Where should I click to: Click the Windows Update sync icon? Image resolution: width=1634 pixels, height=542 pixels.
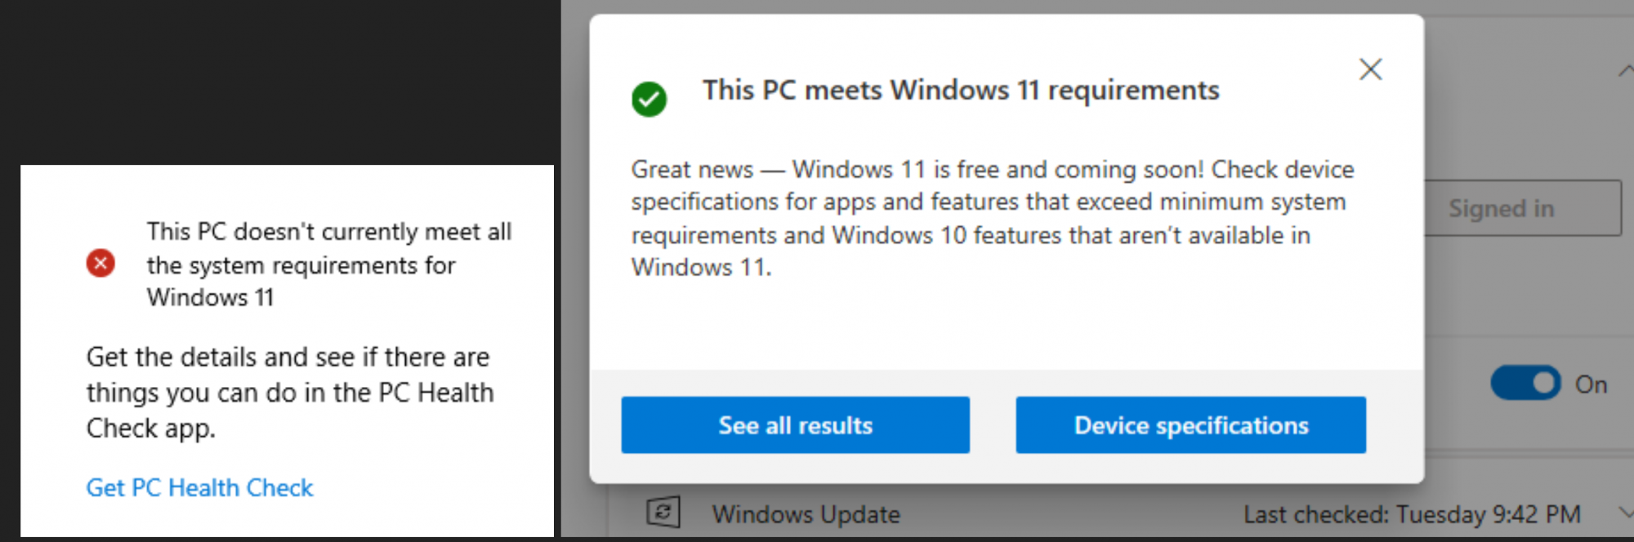coord(663,513)
